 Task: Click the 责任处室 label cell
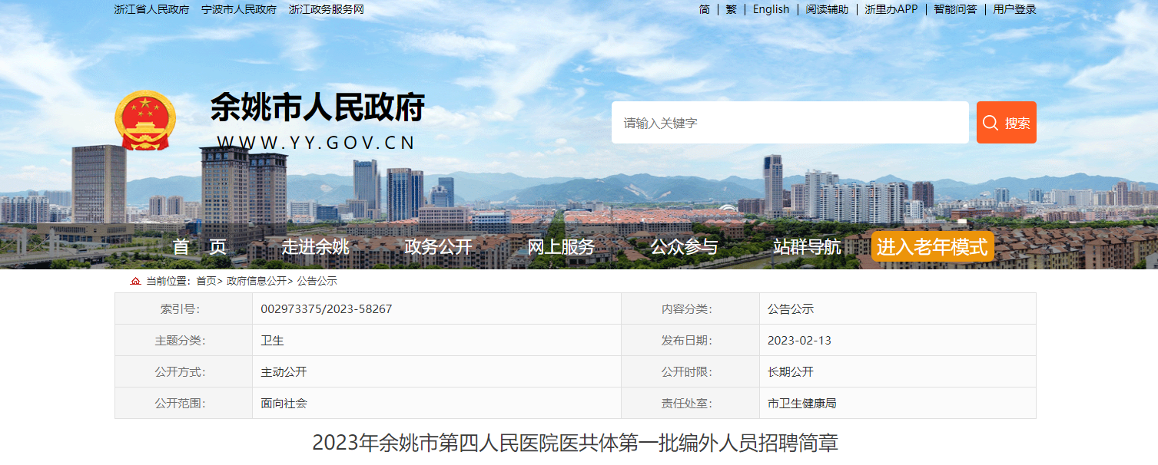pos(690,404)
